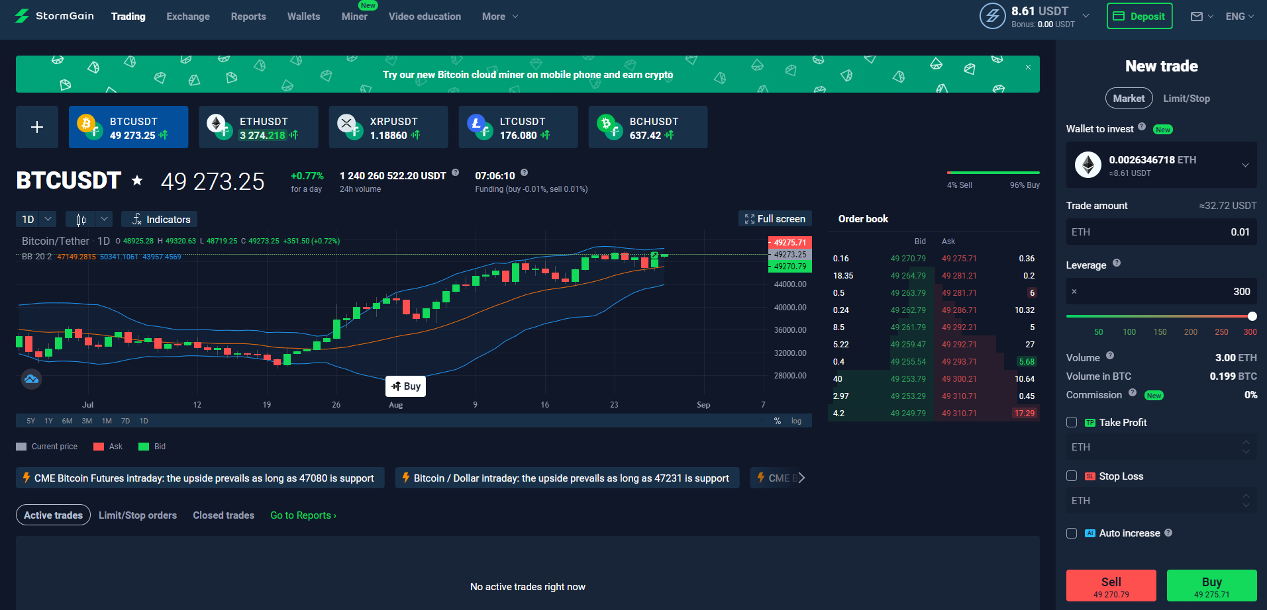Switch order type to Market
The height and width of the screenshot is (610, 1267).
click(1129, 99)
